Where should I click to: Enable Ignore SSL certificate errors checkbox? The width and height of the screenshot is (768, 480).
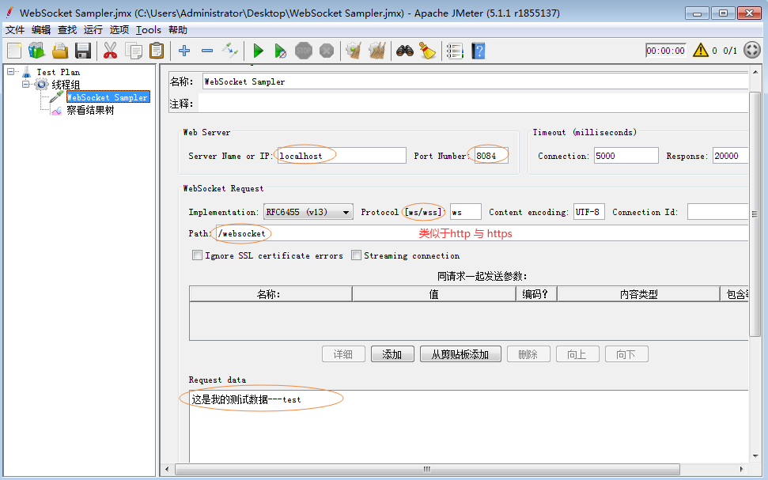(x=197, y=255)
